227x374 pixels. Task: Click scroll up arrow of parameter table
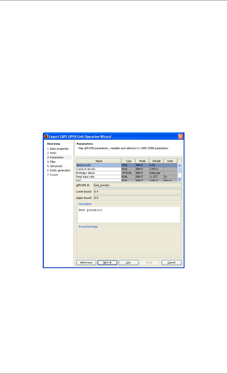point(179,165)
